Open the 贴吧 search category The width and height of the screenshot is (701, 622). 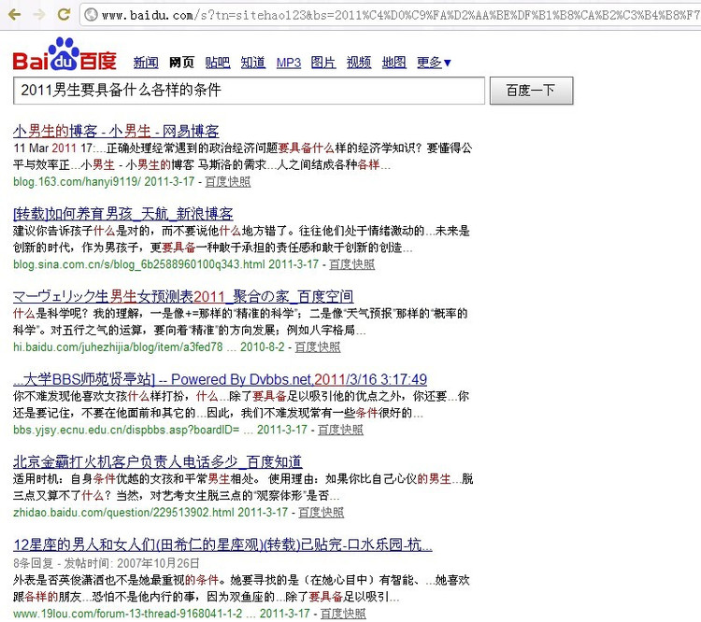[x=217, y=63]
